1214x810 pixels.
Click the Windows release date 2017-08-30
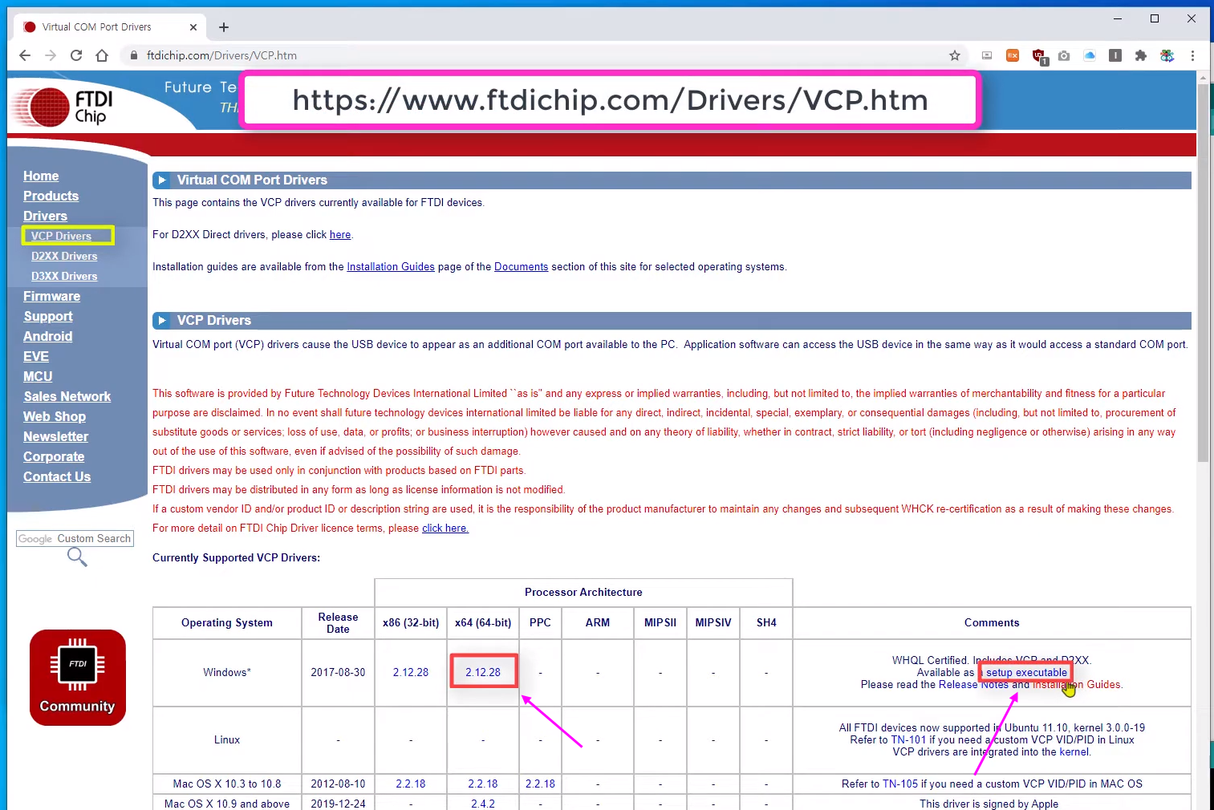[x=338, y=673]
